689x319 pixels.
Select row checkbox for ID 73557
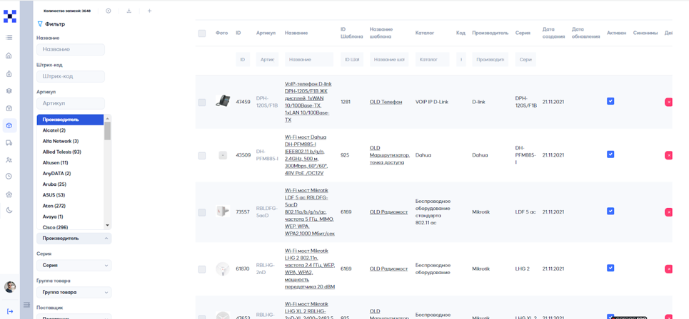(201, 212)
